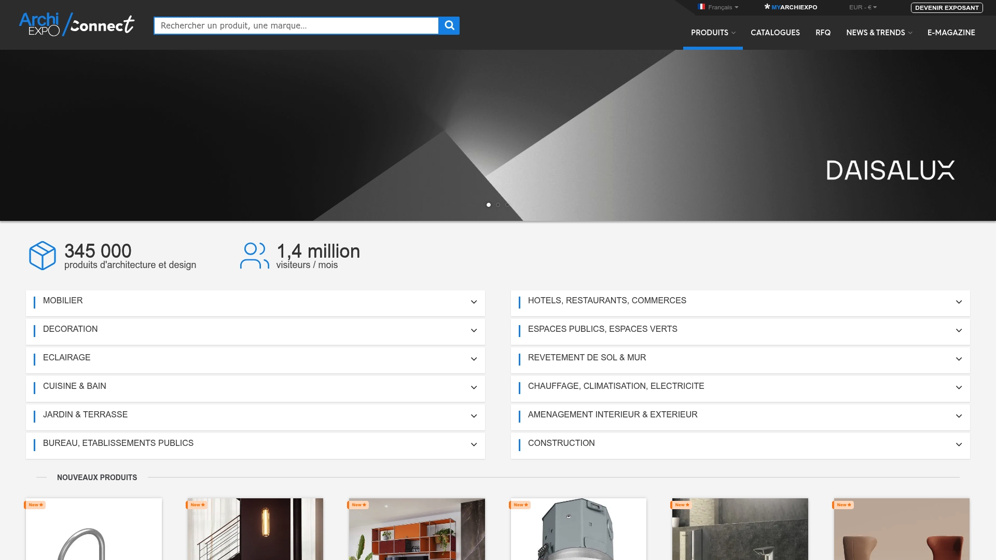Expand the MOBILIER category

(255, 303)
